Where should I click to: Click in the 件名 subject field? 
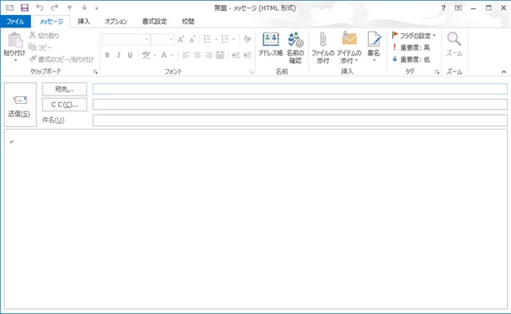point(300,120)
